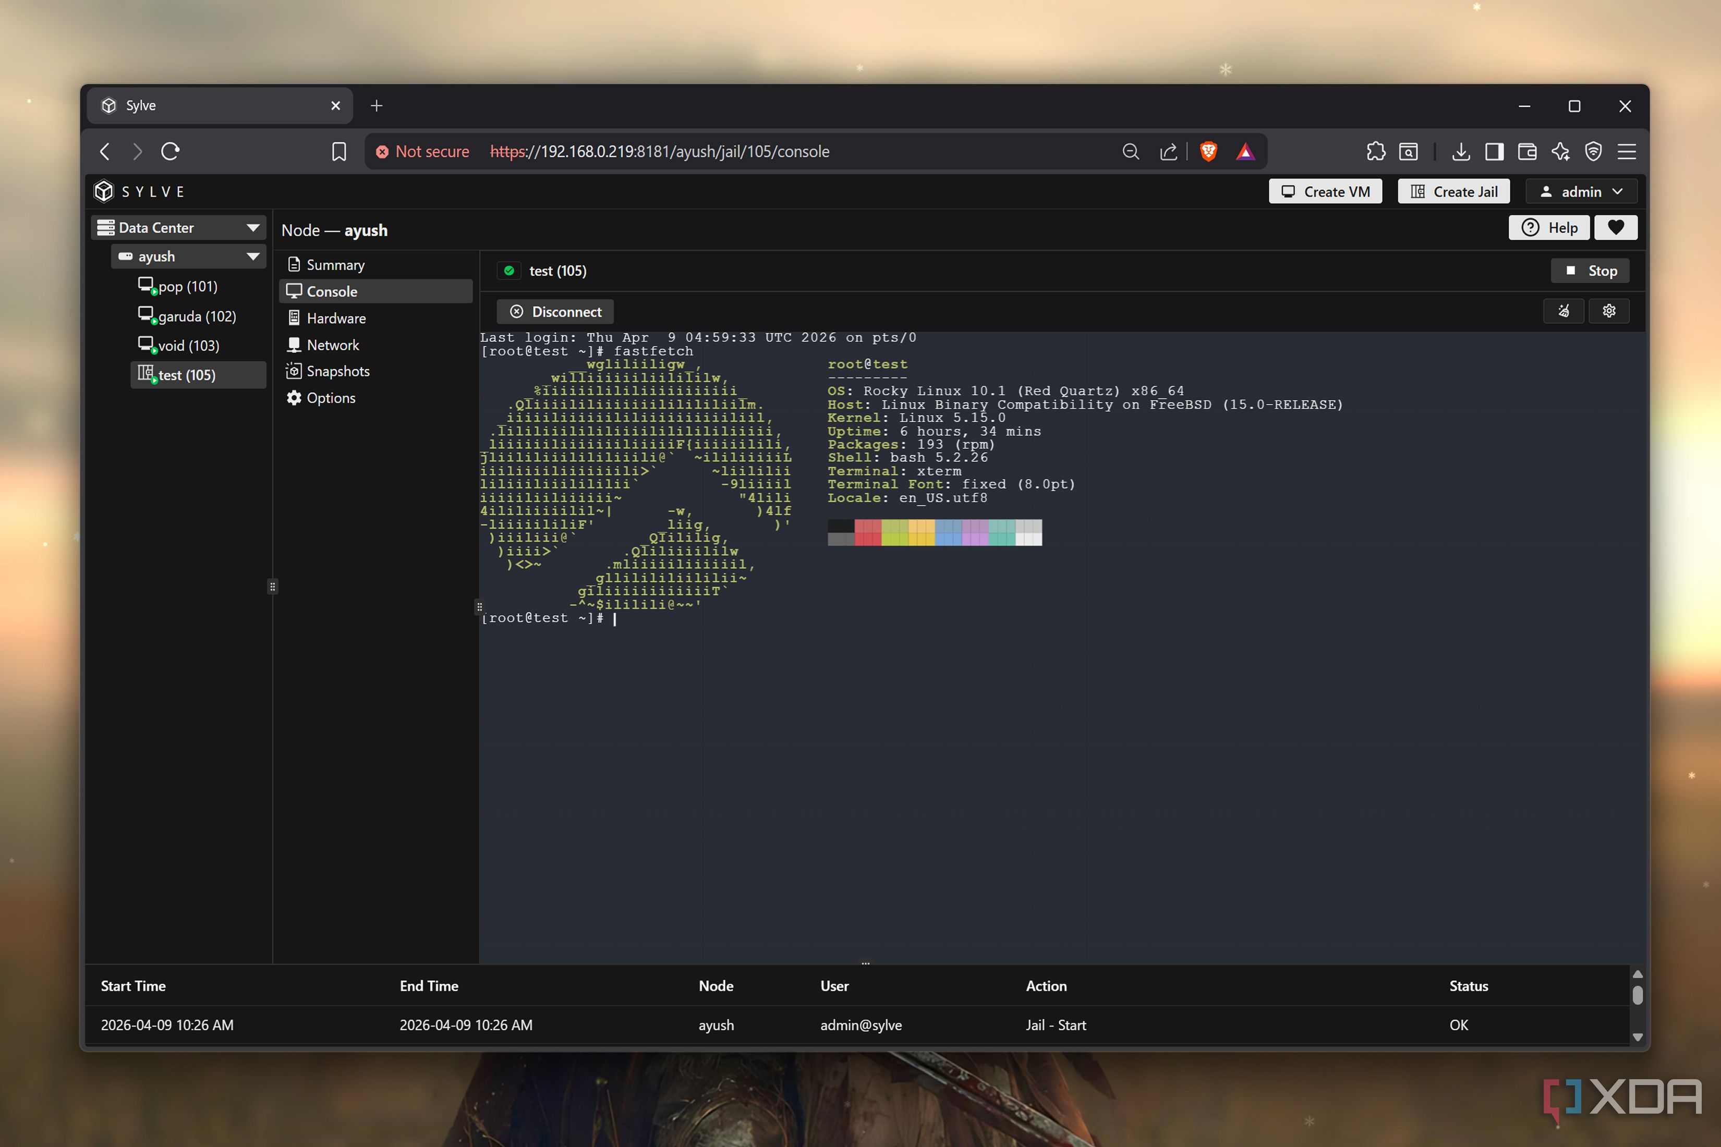Open the Help button
The width and height of the screenshot is (1721, 1147).
(x=1549, y=227)
